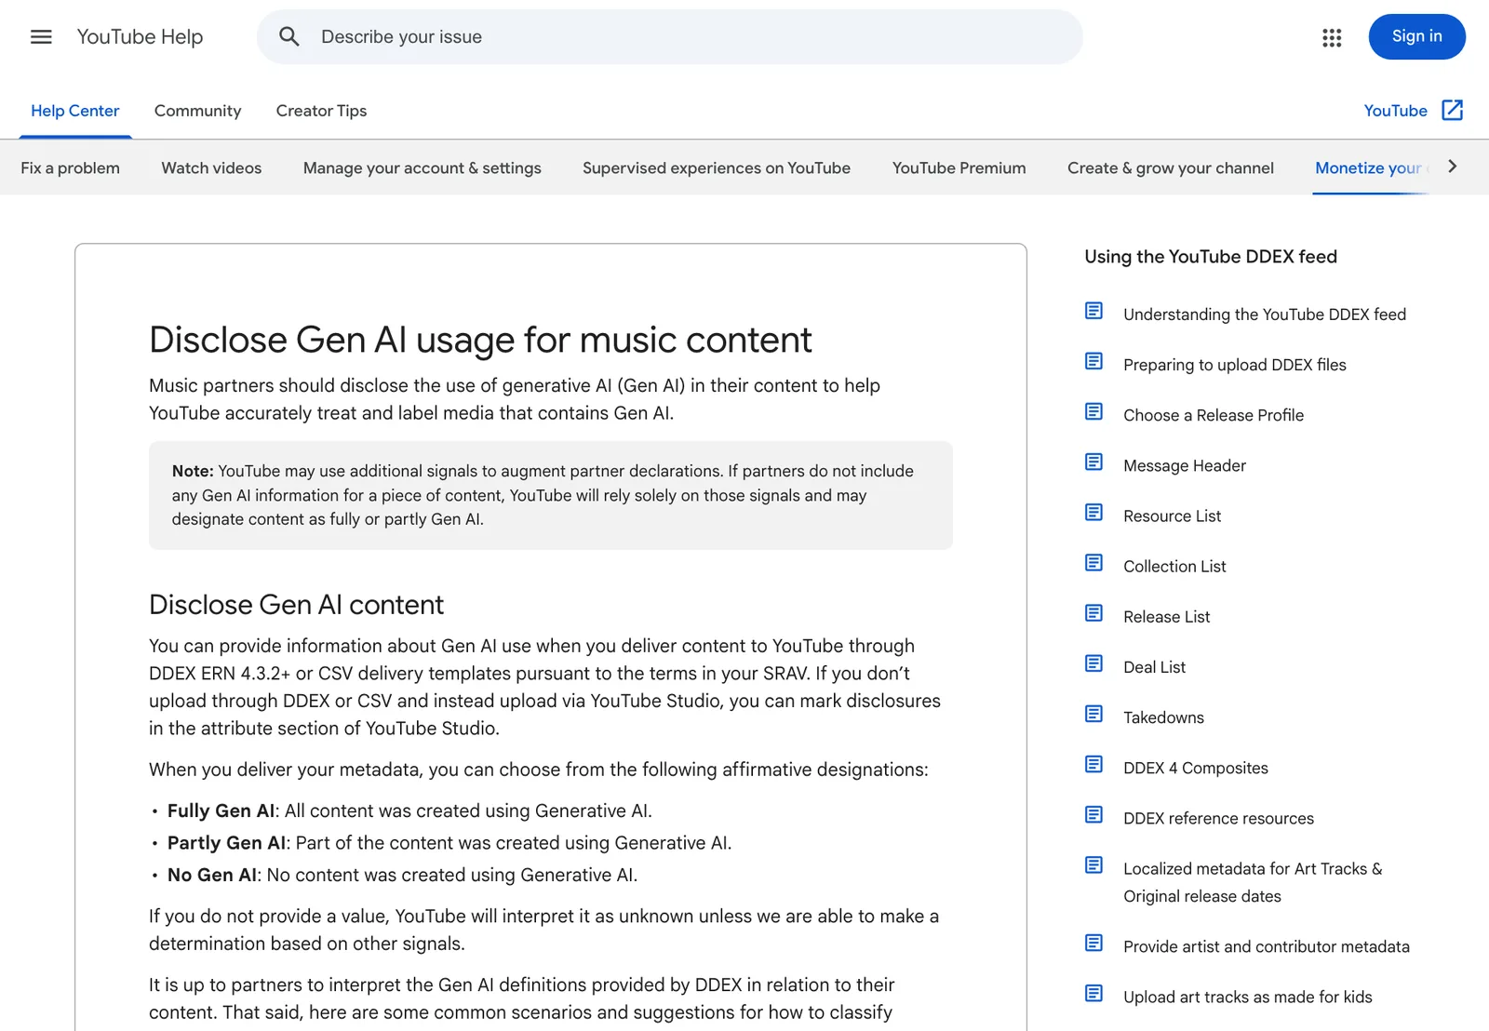Open the Takedowns article

tap(1163, 717)
